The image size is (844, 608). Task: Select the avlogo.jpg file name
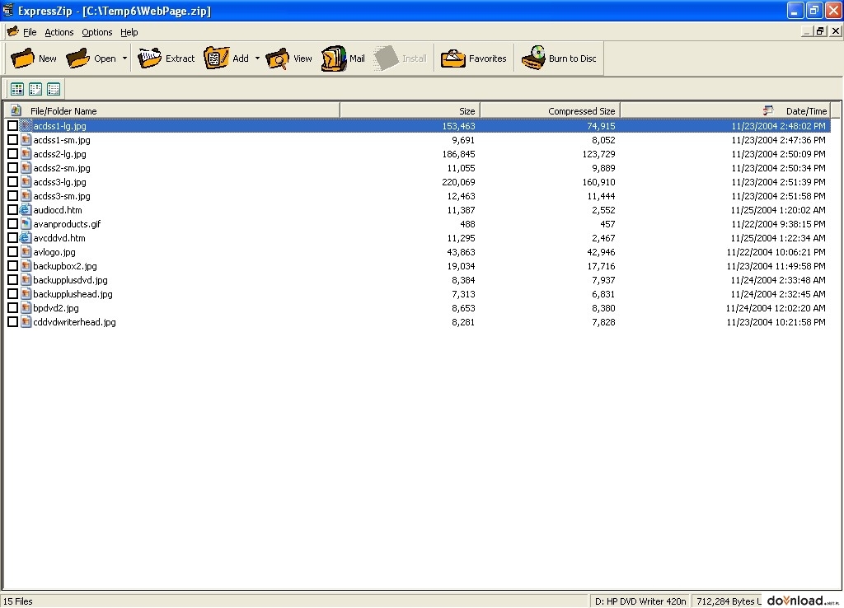[x=54, y=252]
